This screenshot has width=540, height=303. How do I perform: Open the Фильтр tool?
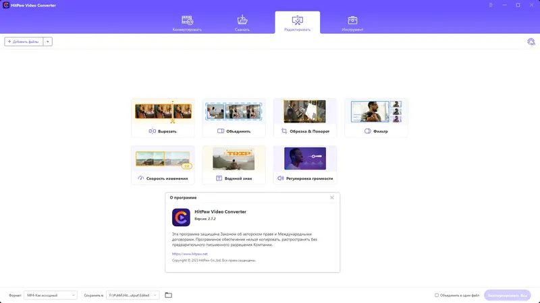click(x=376, y=118)
